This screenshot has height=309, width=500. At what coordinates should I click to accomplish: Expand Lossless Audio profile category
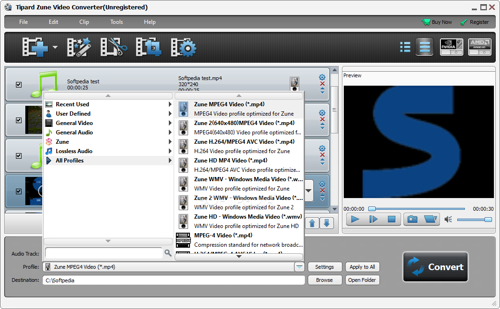pyautogui.click(x=108, y=151)
